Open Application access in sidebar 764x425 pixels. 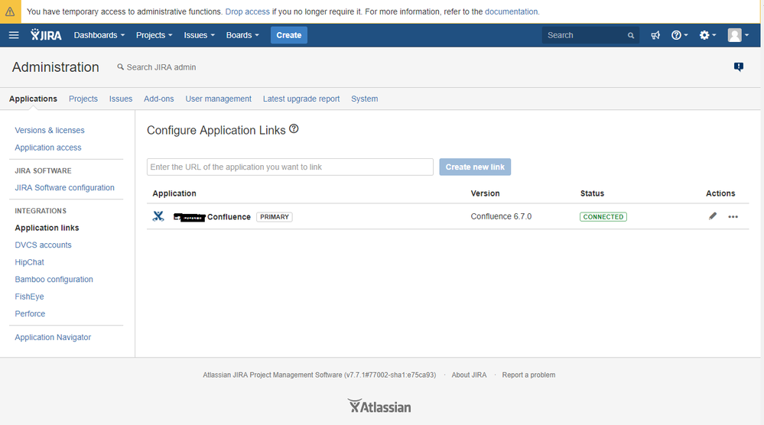[x=48, y=148]
